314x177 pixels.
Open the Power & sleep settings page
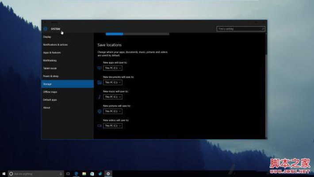click(x=51, y=76)
